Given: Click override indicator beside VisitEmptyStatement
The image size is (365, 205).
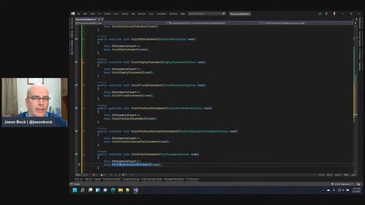Looking at the screenshot, I should (x=76, y=62).
